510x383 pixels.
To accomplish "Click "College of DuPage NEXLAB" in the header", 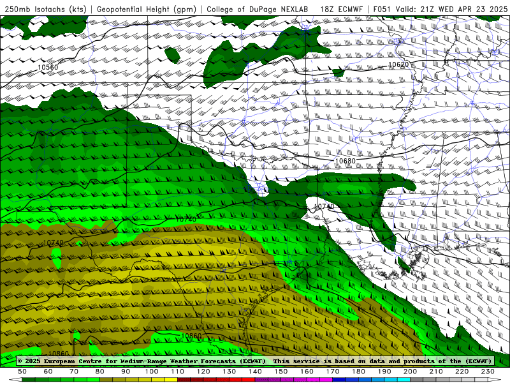I will click(258, 9).
